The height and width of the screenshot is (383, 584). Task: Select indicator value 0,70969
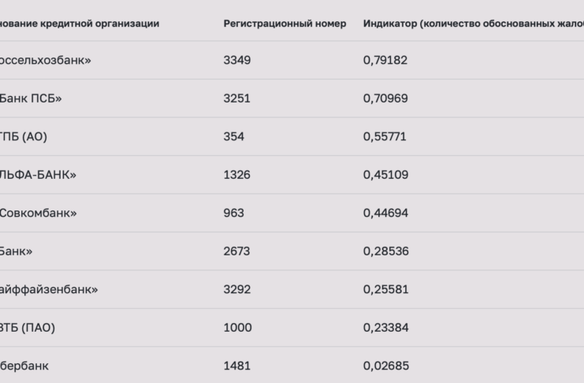(x=385, y=99)
